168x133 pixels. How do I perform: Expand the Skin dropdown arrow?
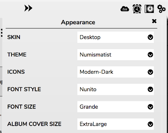tap(150, 37)
